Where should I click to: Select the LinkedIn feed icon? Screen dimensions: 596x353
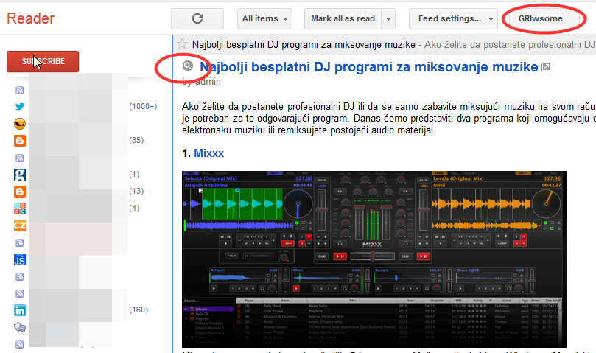tap(20, 310)
